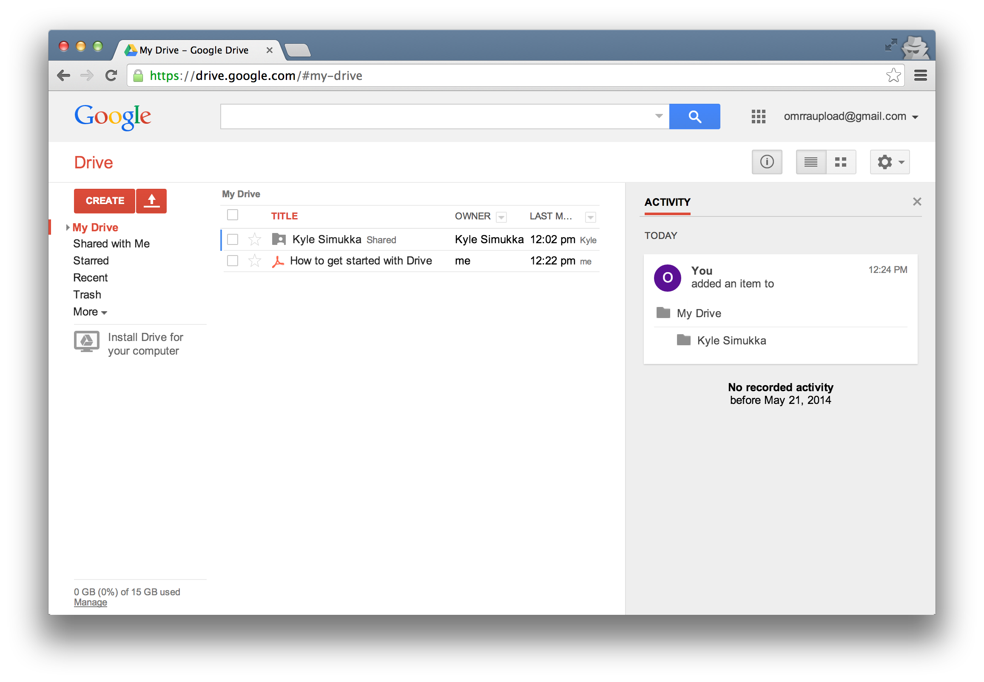This screenshot has height=682, width=984.
Task: Click My Drive in the activity card
Action: pyautogui.click(x=699, y=313)
